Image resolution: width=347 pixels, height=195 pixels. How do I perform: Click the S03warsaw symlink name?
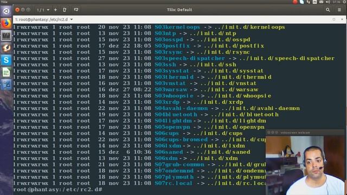[171, 89]
